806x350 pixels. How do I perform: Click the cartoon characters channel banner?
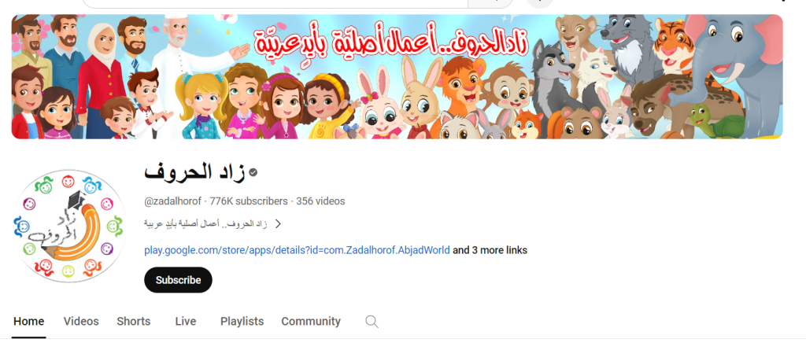tap(397, 76)
